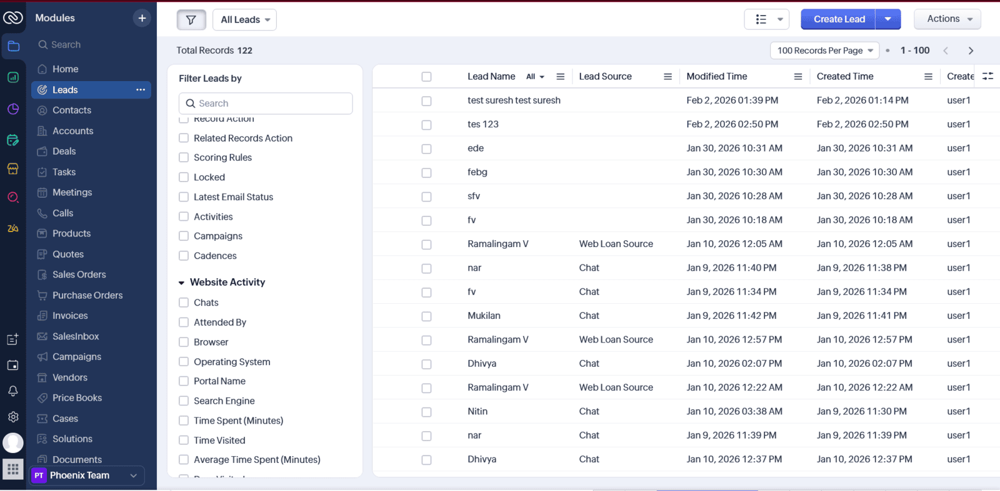Viewport: 1000px width, 491px height.
Task: Click the Create Lead button
Action: click(x=839, y=19)
